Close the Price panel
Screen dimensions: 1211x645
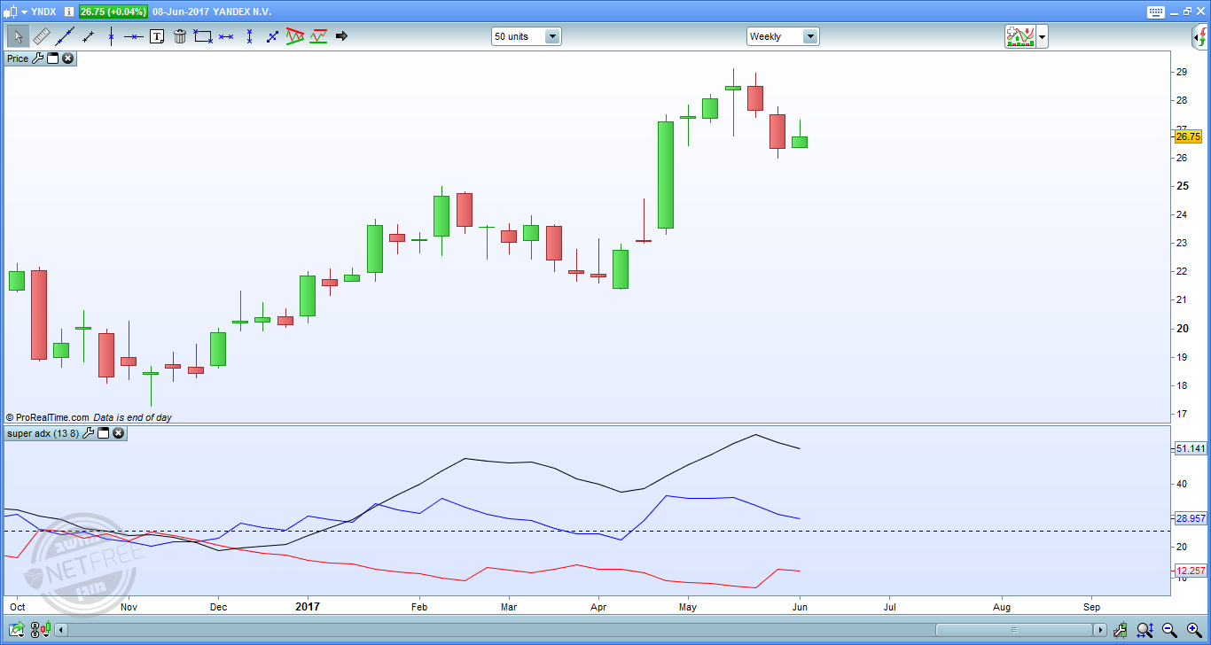pos(67,58)
